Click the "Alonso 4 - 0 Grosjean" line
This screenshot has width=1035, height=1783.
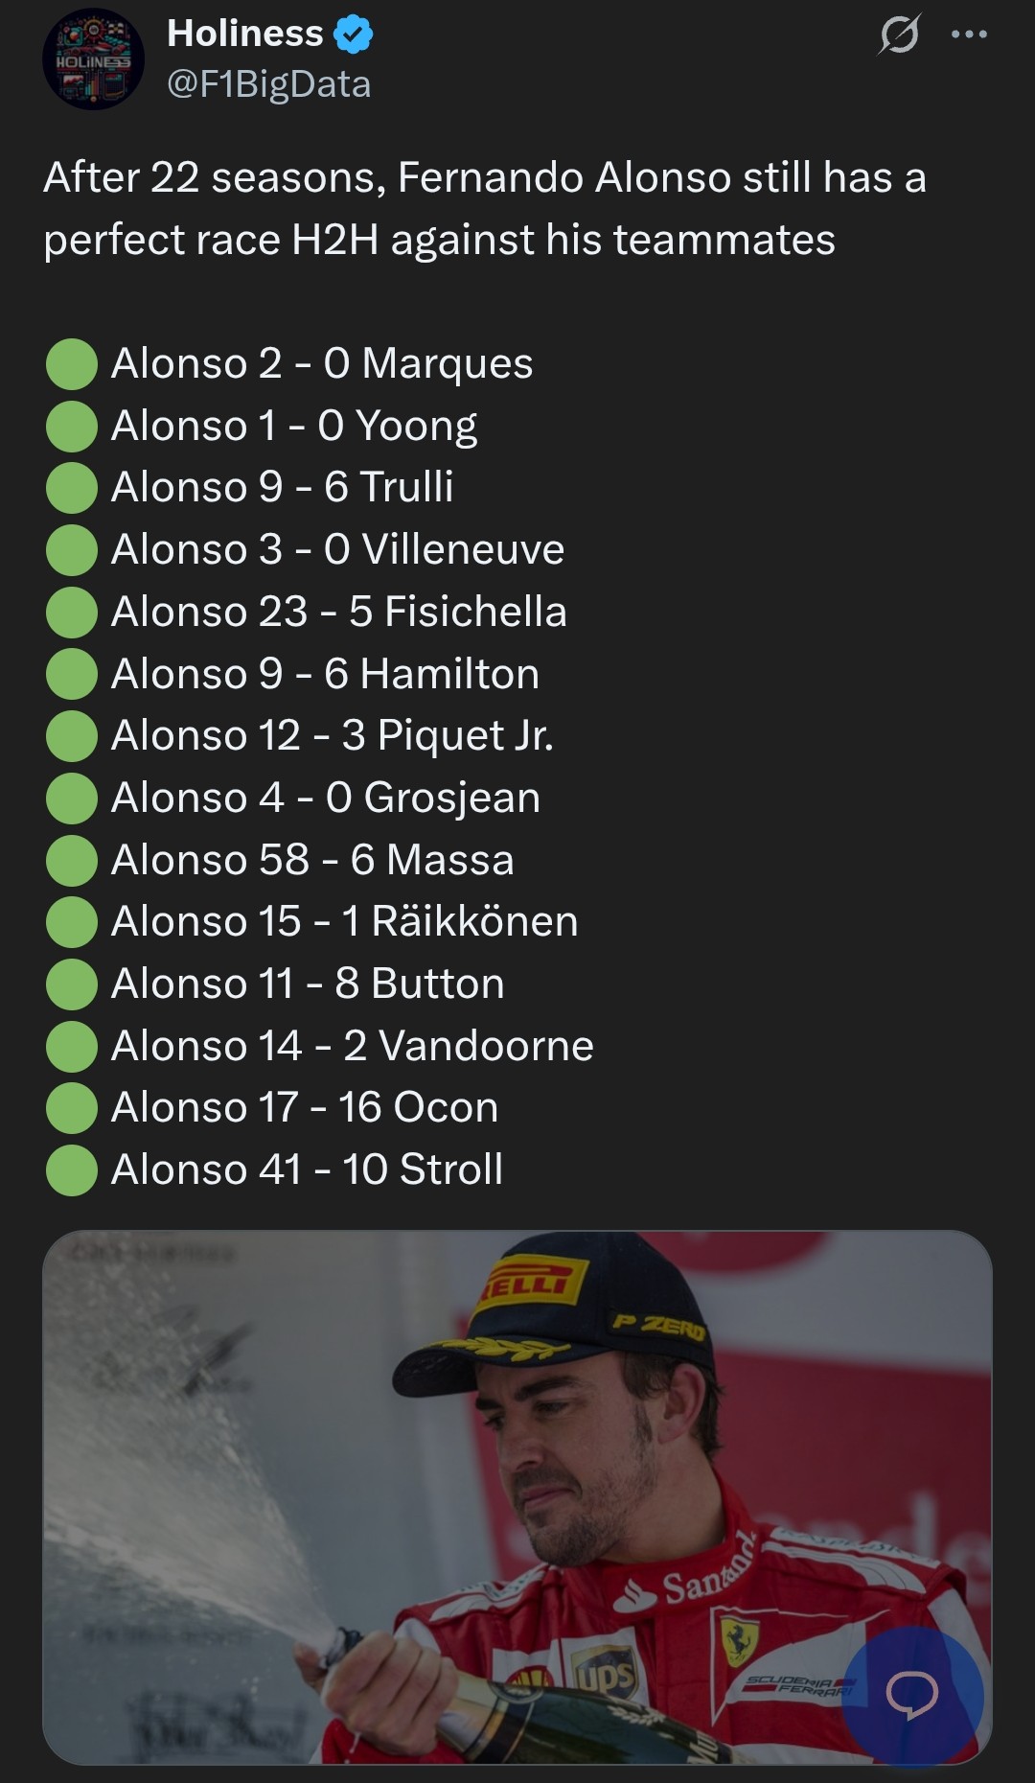coord(325,798)
